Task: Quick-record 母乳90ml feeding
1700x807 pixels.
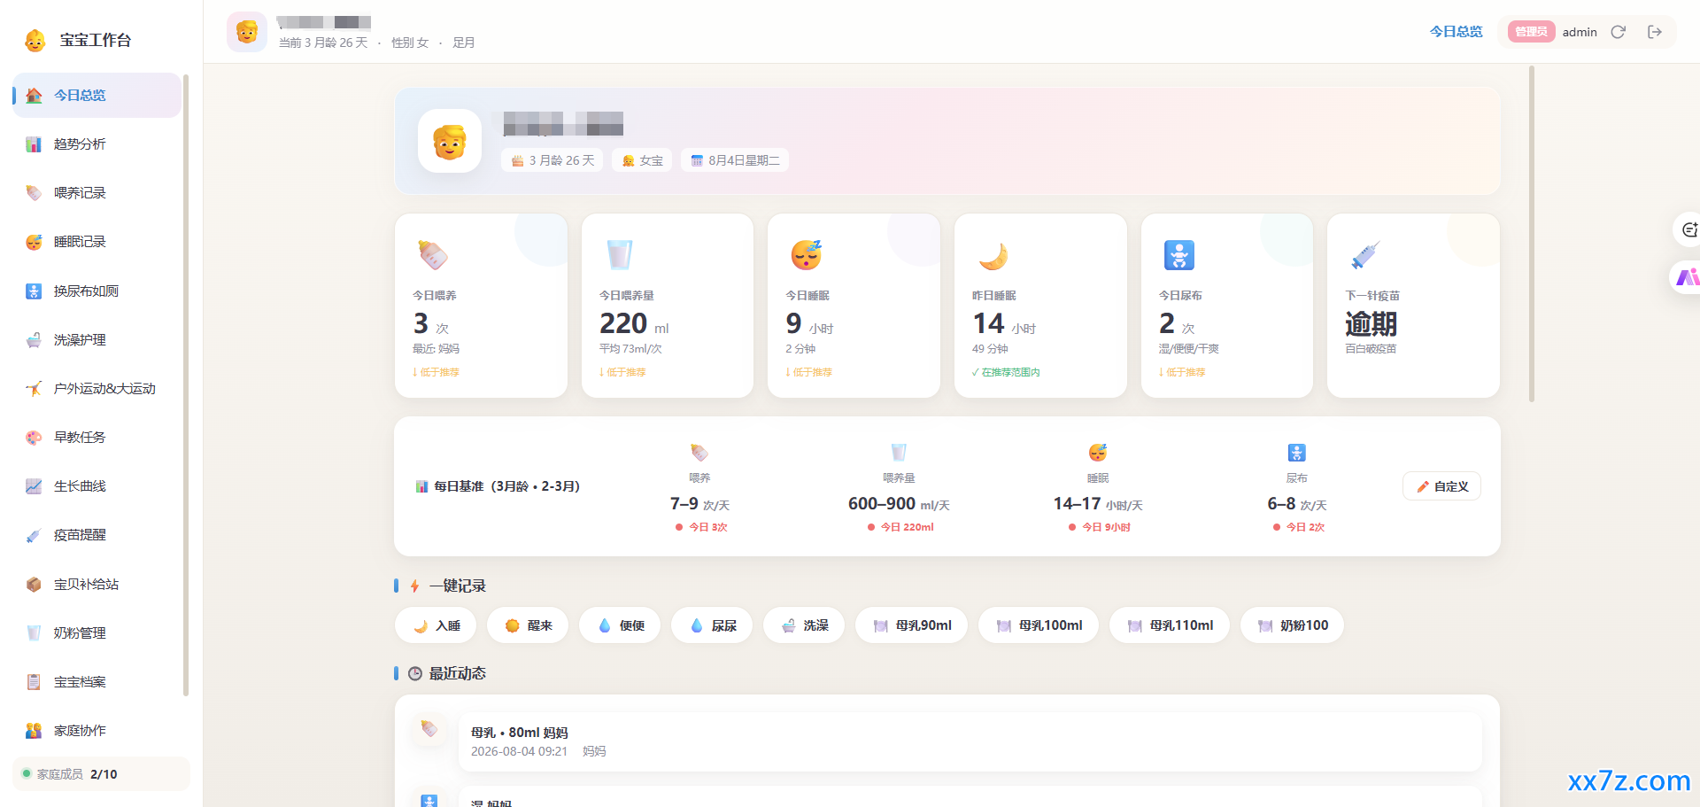Action: 912,625
